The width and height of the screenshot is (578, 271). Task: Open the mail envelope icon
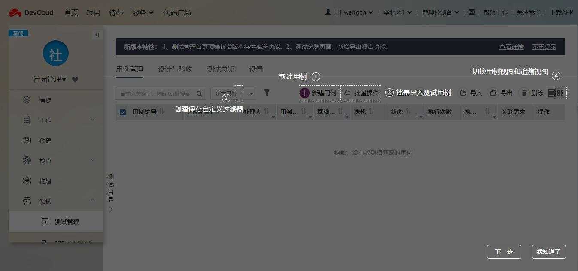click(x=472, y=12)
